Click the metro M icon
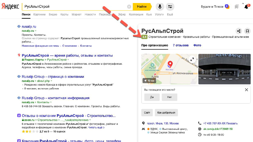This screenshot has height=142, width=253. (143, 129)
